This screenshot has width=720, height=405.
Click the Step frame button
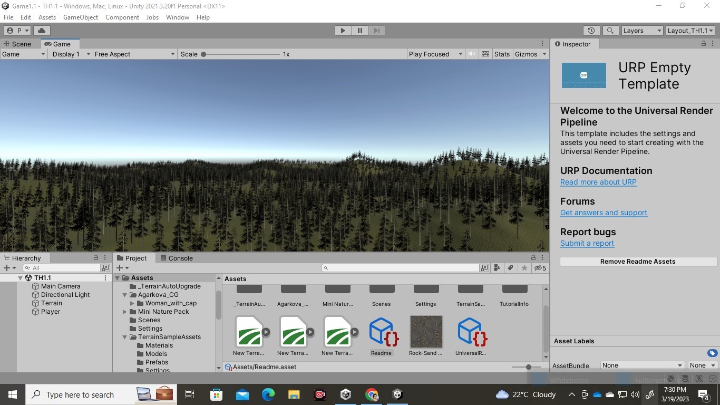[377, 31]
